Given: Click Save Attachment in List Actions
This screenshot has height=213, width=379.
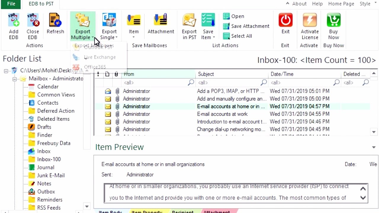Looking at the screenshot, I should tap(246, 26).
